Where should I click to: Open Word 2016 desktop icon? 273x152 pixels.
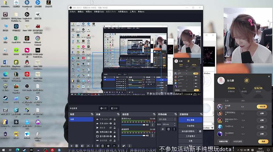pyautogui.click(x=5, y=64)
